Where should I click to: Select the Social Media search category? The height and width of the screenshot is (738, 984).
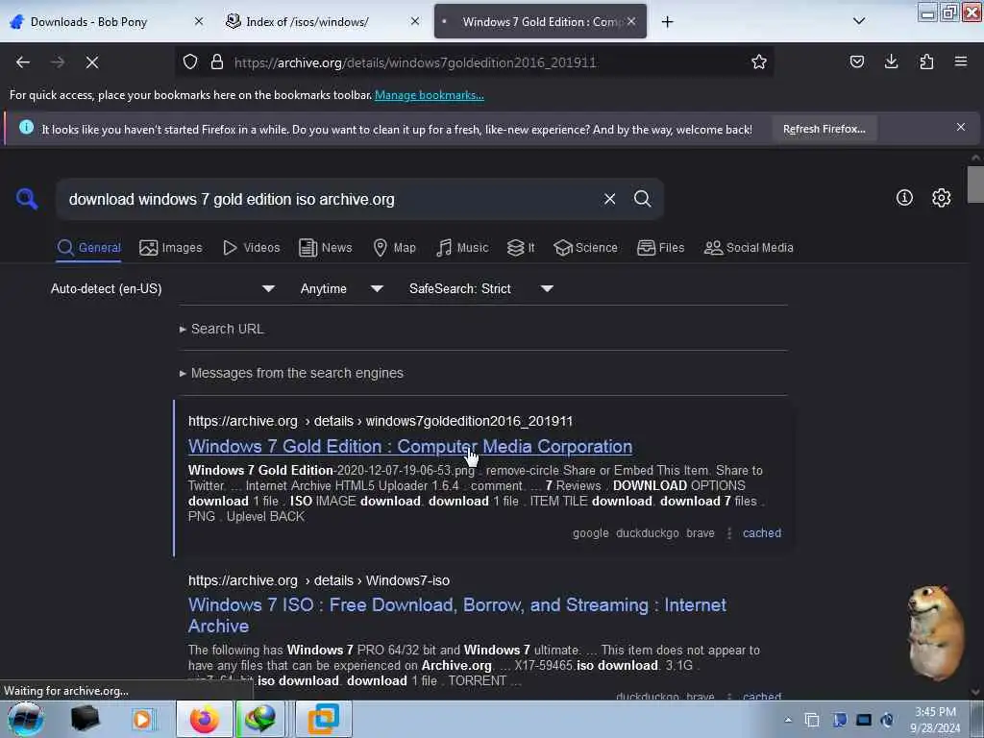pos(749,248)
